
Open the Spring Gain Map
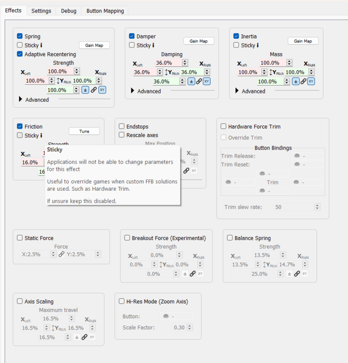click(94, 45)
